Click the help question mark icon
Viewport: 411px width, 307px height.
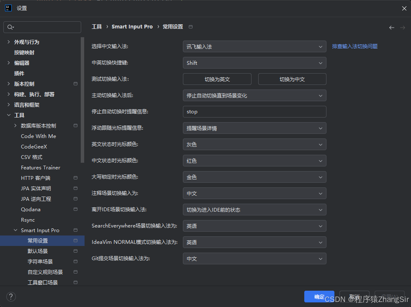click(x=11, y=297)
